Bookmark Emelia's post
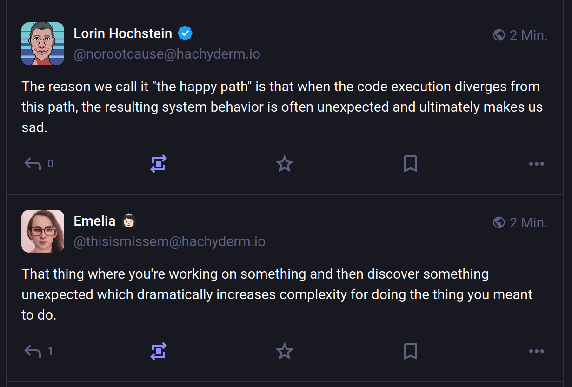572x387 pixels. [x=411, y=351]
